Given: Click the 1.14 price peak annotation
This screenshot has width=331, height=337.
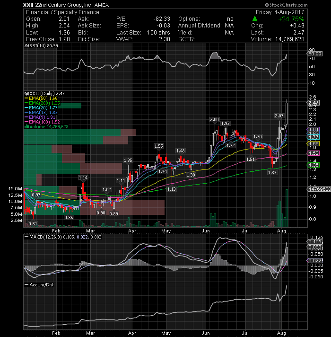Looking at the screenshot, I should [83, 178].
